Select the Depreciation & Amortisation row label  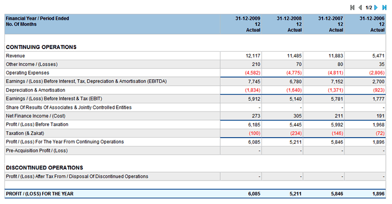point(35,90)
